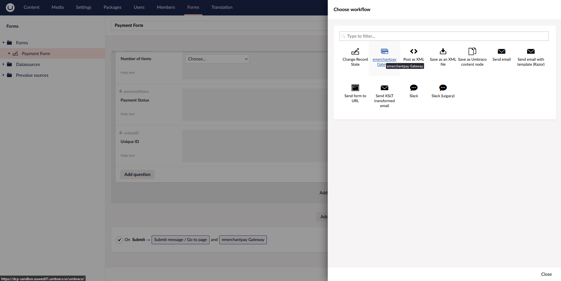The image size is (561, 281).
Task: Pick the Post as XML workflow icon
Action: coord(414,52)
